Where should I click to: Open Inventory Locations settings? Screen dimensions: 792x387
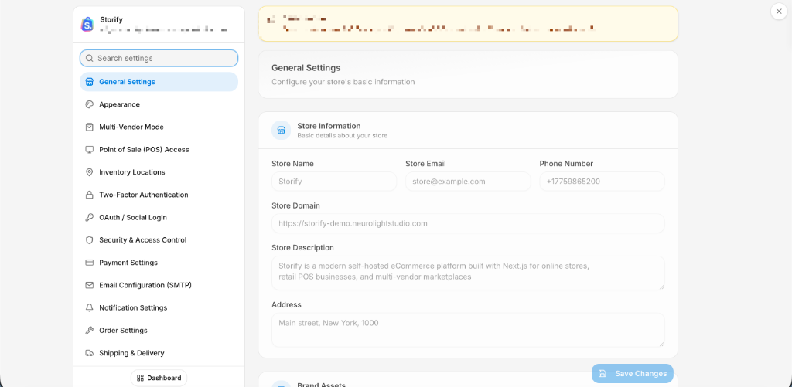point(159,172)
